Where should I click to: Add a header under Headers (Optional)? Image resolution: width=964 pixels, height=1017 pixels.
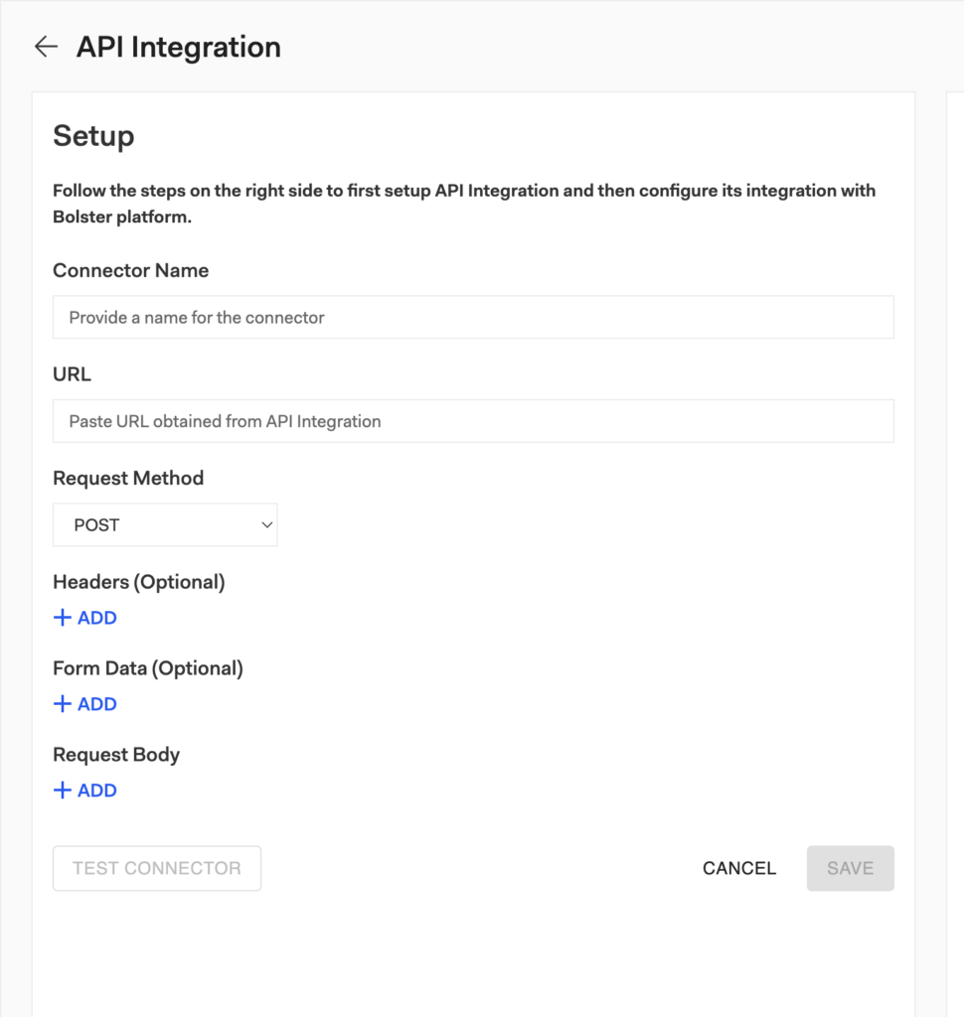[x=85, y=618]
